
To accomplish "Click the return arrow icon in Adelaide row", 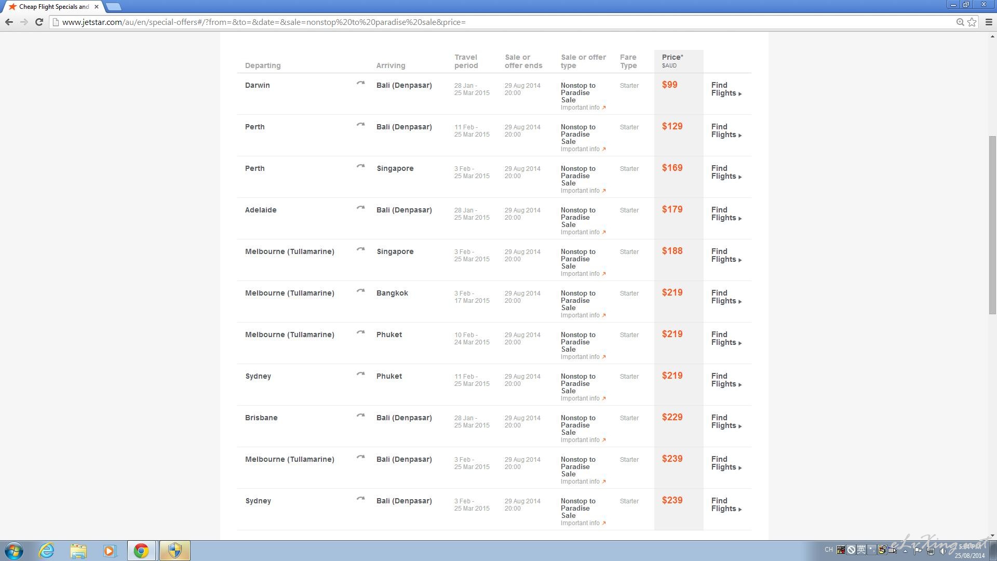I will 360,208.
